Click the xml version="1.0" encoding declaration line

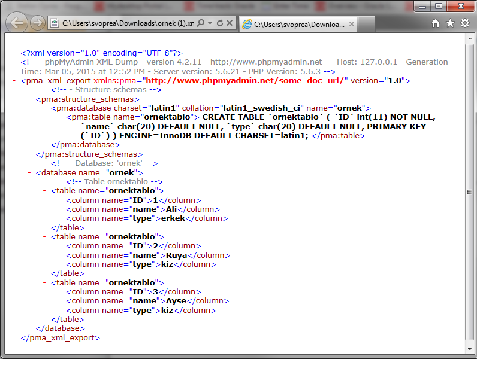pos(102,53)
